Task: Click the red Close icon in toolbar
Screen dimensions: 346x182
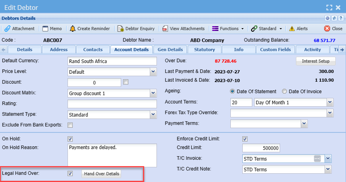Action: pyautogui.click(x=327, y=29)
